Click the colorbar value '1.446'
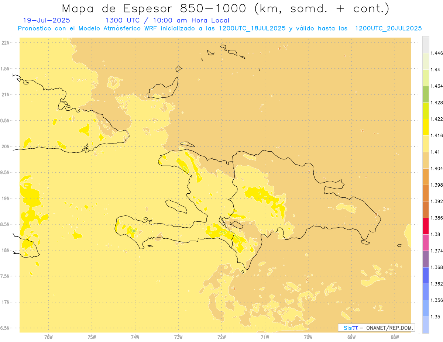Viewport: 443px width, 342px height. [x=437, y=53]
